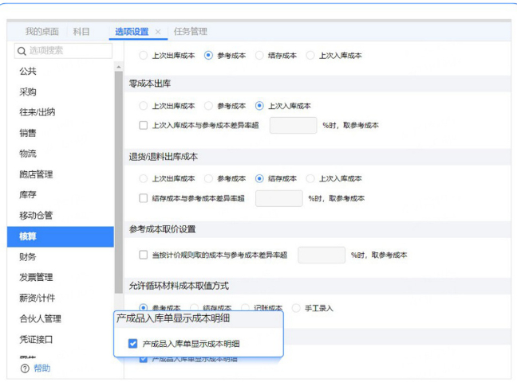Select 上次出库成本 radio in the topmost row
This screenshot has width=517, height=382.
click(x=143, y=55)
